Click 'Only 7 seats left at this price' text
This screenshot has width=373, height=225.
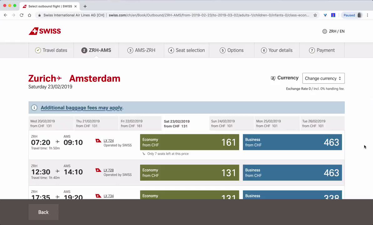(x=168, y=154)
